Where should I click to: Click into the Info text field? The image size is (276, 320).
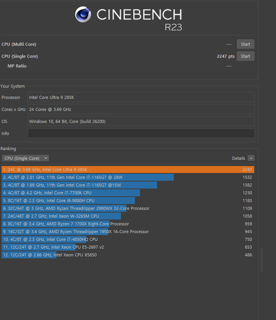[x=141, y=133]
